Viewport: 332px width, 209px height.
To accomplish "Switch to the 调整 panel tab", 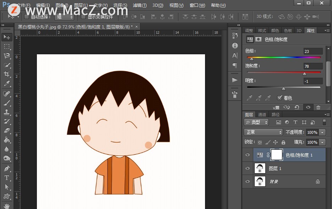I will coord(249,31).
